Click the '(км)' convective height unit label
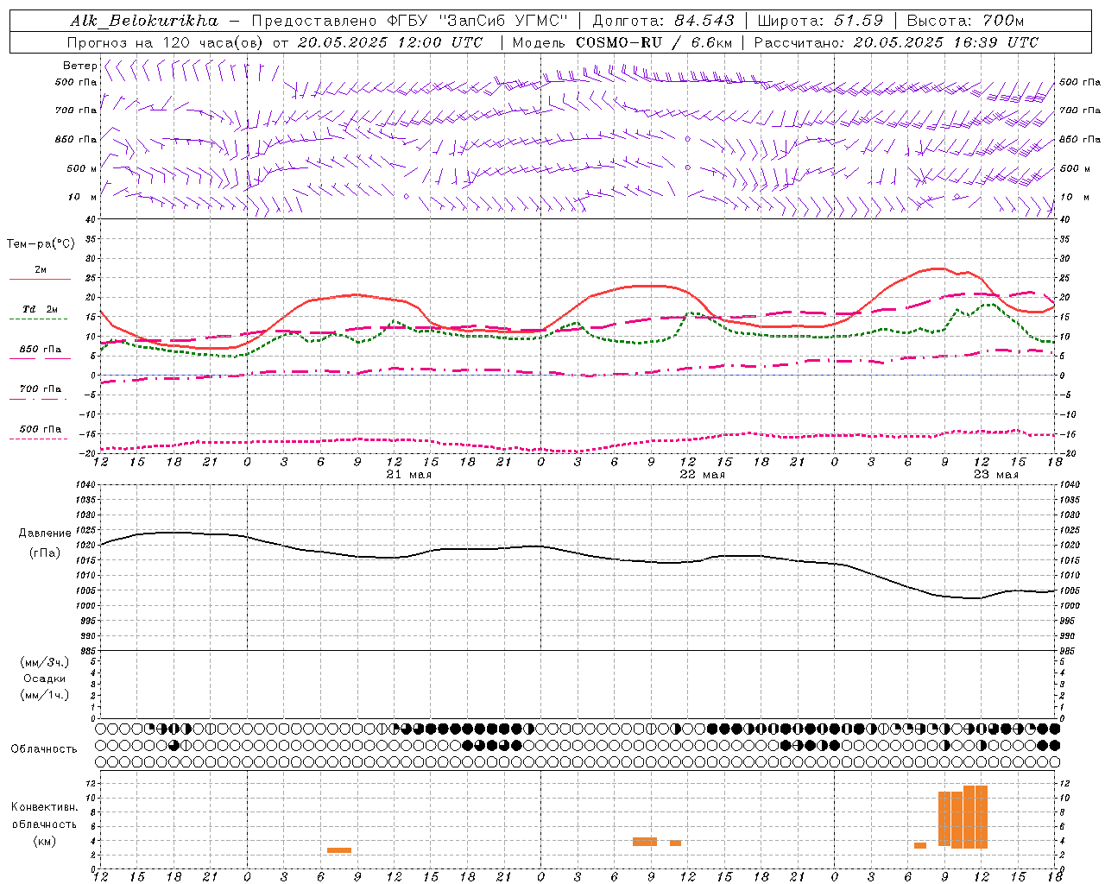Image resolution: width=1105 pixels, height=884 pixels. coord(45,841)
